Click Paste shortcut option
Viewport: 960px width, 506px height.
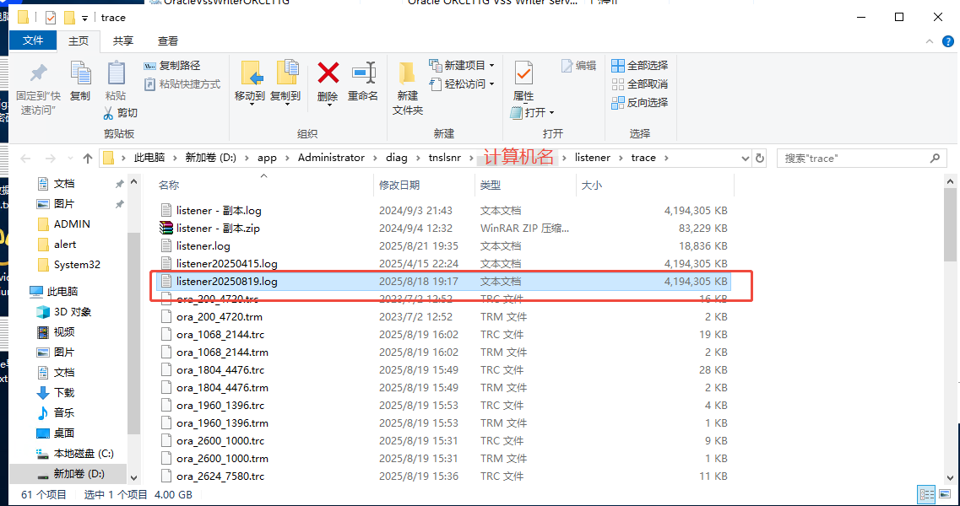[x=182, y=83]
